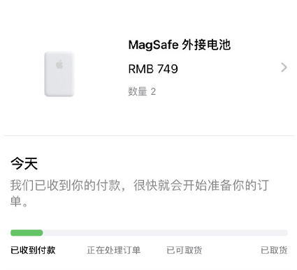Expand order item details chevron arrow
The height and width of the screenshot is (270, 297).
(x=284, y=68)
